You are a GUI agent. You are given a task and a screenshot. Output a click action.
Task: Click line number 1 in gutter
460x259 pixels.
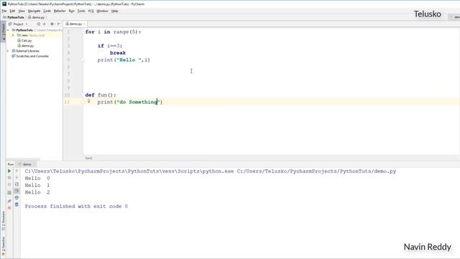tap(68, 32)
